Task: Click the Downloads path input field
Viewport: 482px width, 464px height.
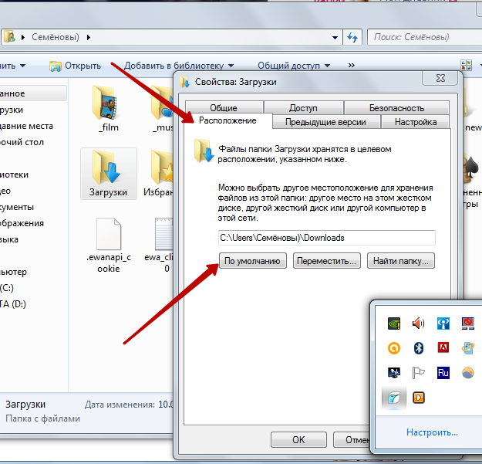Action: click(326, 238)
